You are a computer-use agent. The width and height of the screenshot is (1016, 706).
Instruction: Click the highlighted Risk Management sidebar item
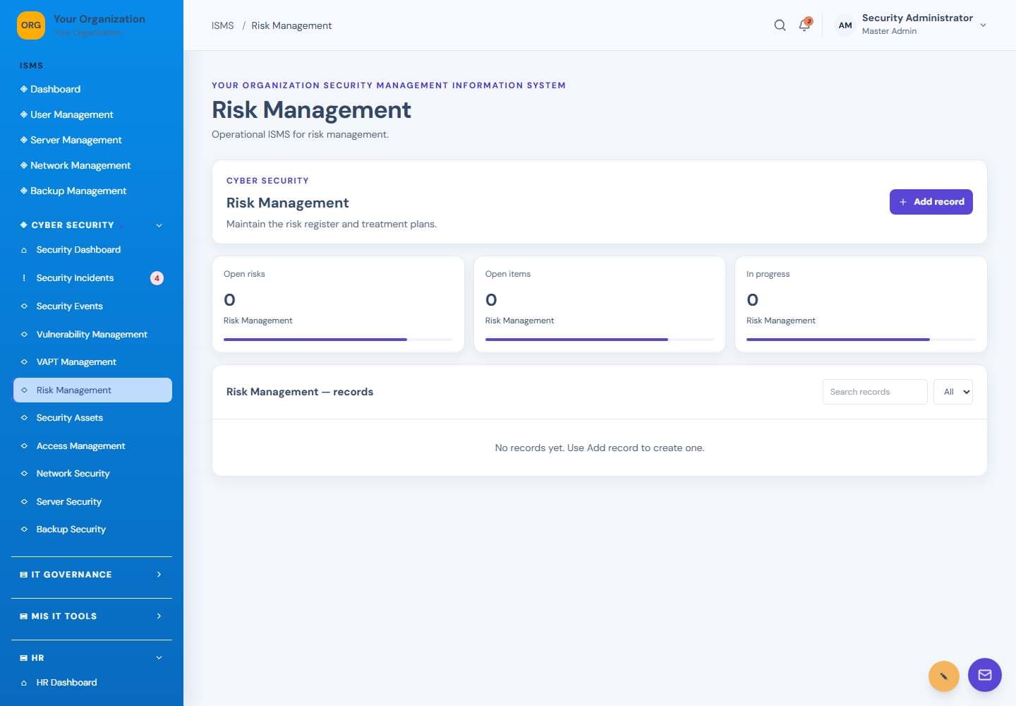pos(92,390)
